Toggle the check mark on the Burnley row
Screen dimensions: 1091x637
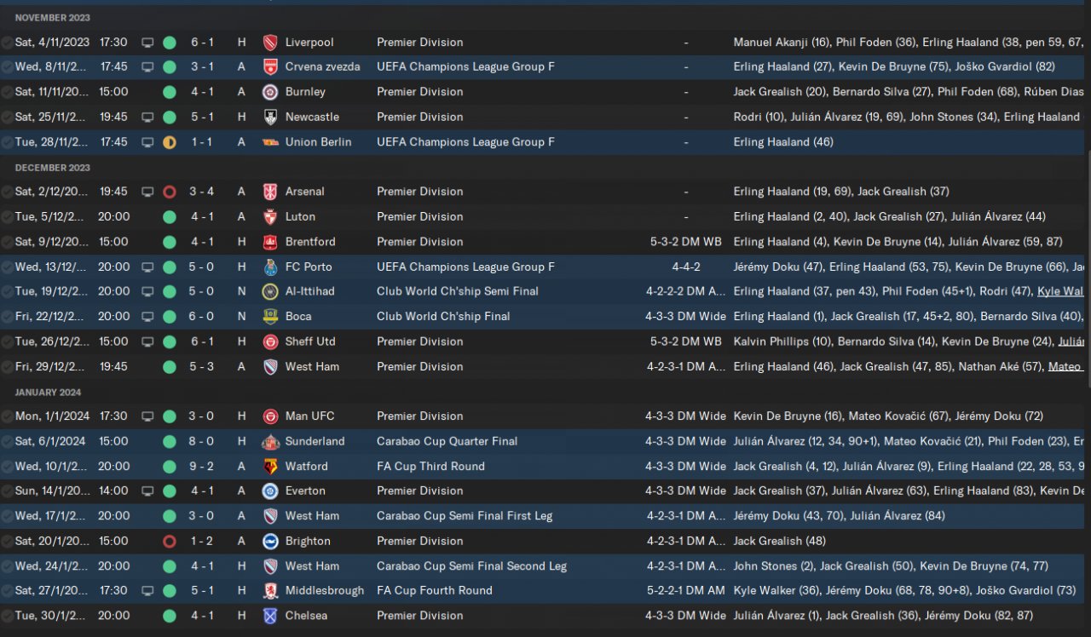(x=7, y=92)
